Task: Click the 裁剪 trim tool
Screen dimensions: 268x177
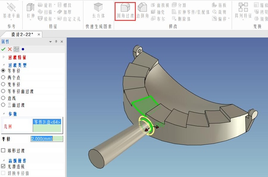Action: (219, 12)
